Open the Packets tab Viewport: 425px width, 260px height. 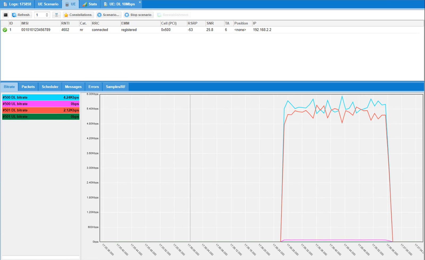point(28,87)
